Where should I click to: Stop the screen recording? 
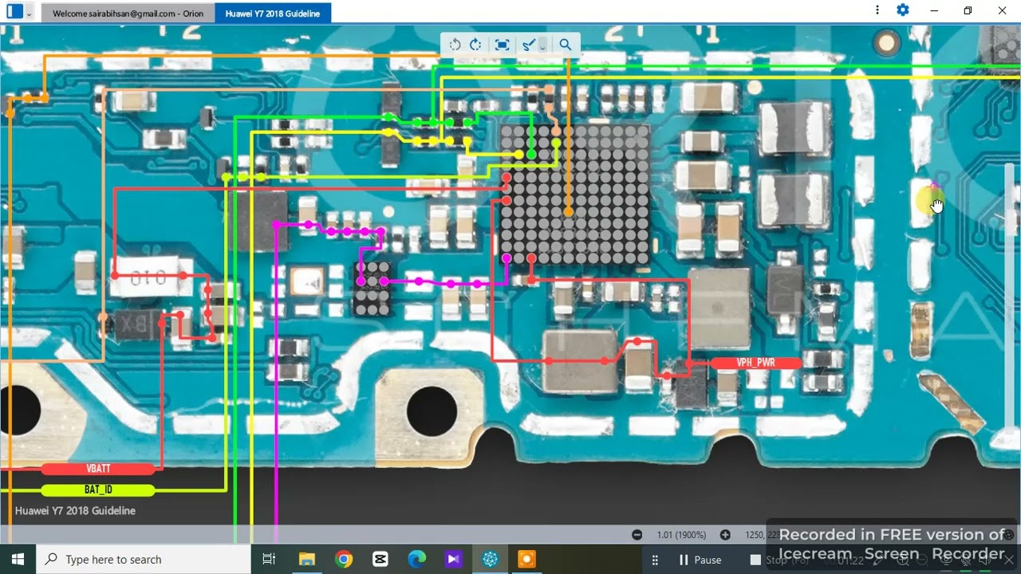769,560
